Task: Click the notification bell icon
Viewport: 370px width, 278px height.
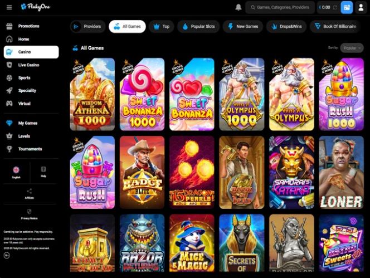Action: pyautogui.click(x=238, y=7)
